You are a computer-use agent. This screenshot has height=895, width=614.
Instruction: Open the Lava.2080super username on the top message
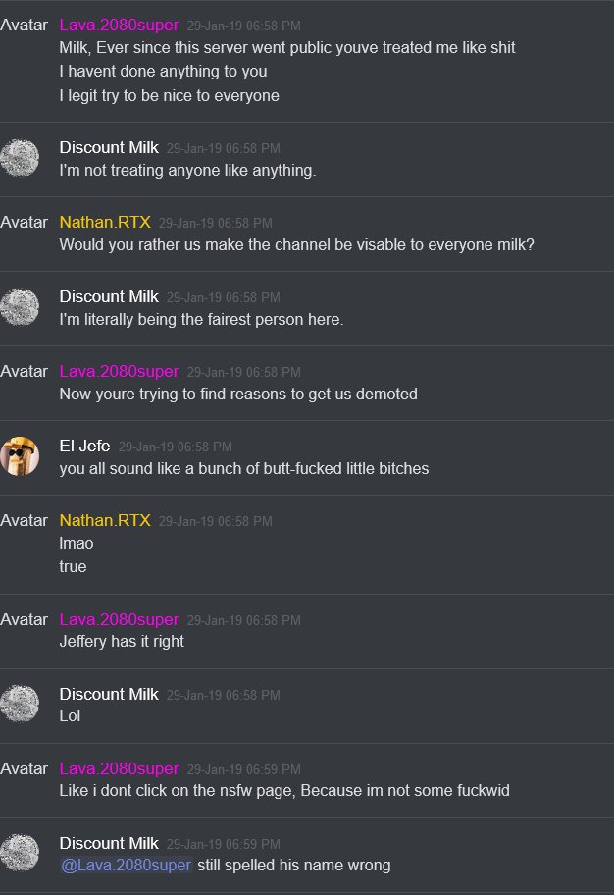coord(120,26)
